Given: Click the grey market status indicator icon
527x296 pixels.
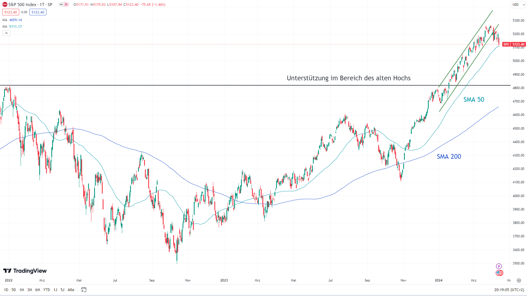Looking at the screenshot, I should 61,4.
